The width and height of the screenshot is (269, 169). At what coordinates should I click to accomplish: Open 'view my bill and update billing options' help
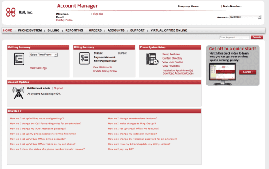[x=139, y=144]
